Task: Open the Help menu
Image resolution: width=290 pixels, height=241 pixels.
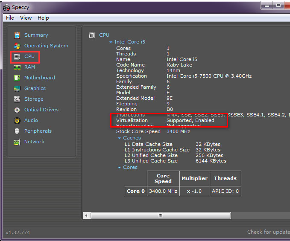Action: tap(43, 18)
